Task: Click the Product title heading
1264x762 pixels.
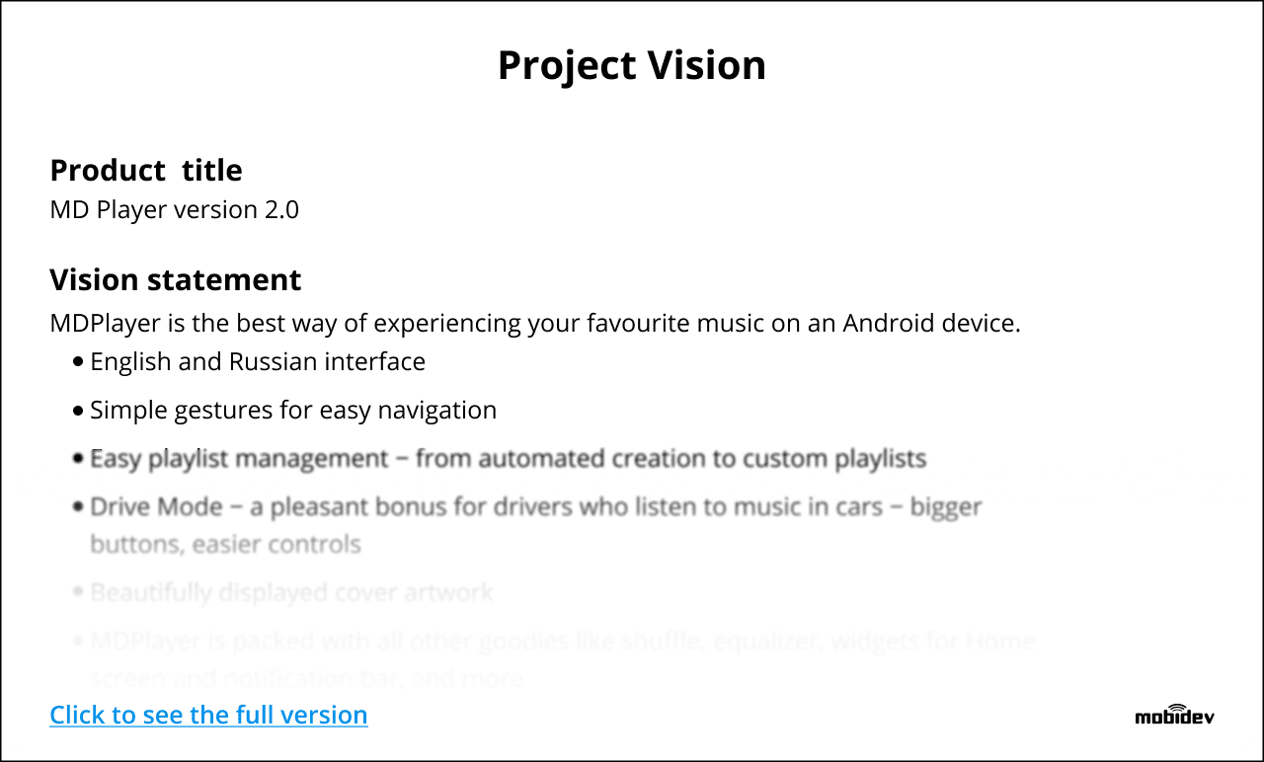Action: click(146, 170)
